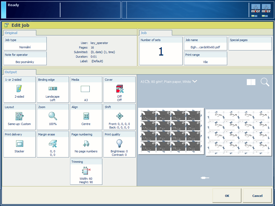Click the preview magnifying glass icon
275x206 pixels.
pyautogui.click(x=265, y=82)
